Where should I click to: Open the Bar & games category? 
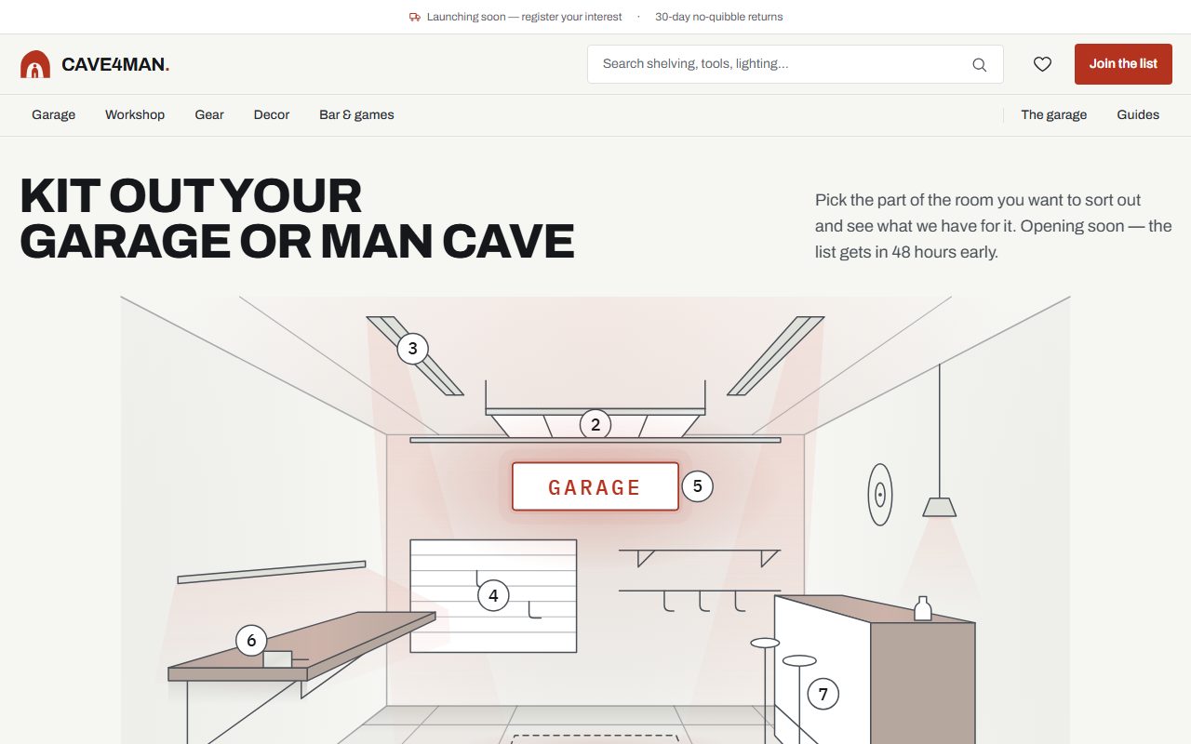[356, 115]
